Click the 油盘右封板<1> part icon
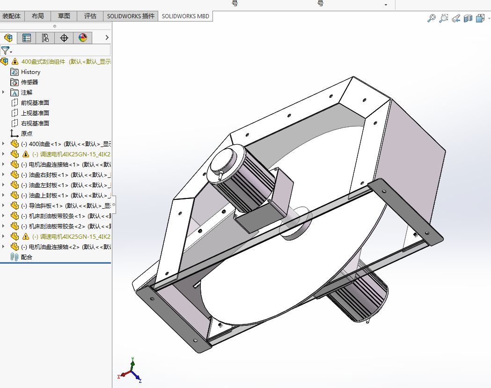The width and height of the screenshot is (491, 388). click(x=15, y=175)
